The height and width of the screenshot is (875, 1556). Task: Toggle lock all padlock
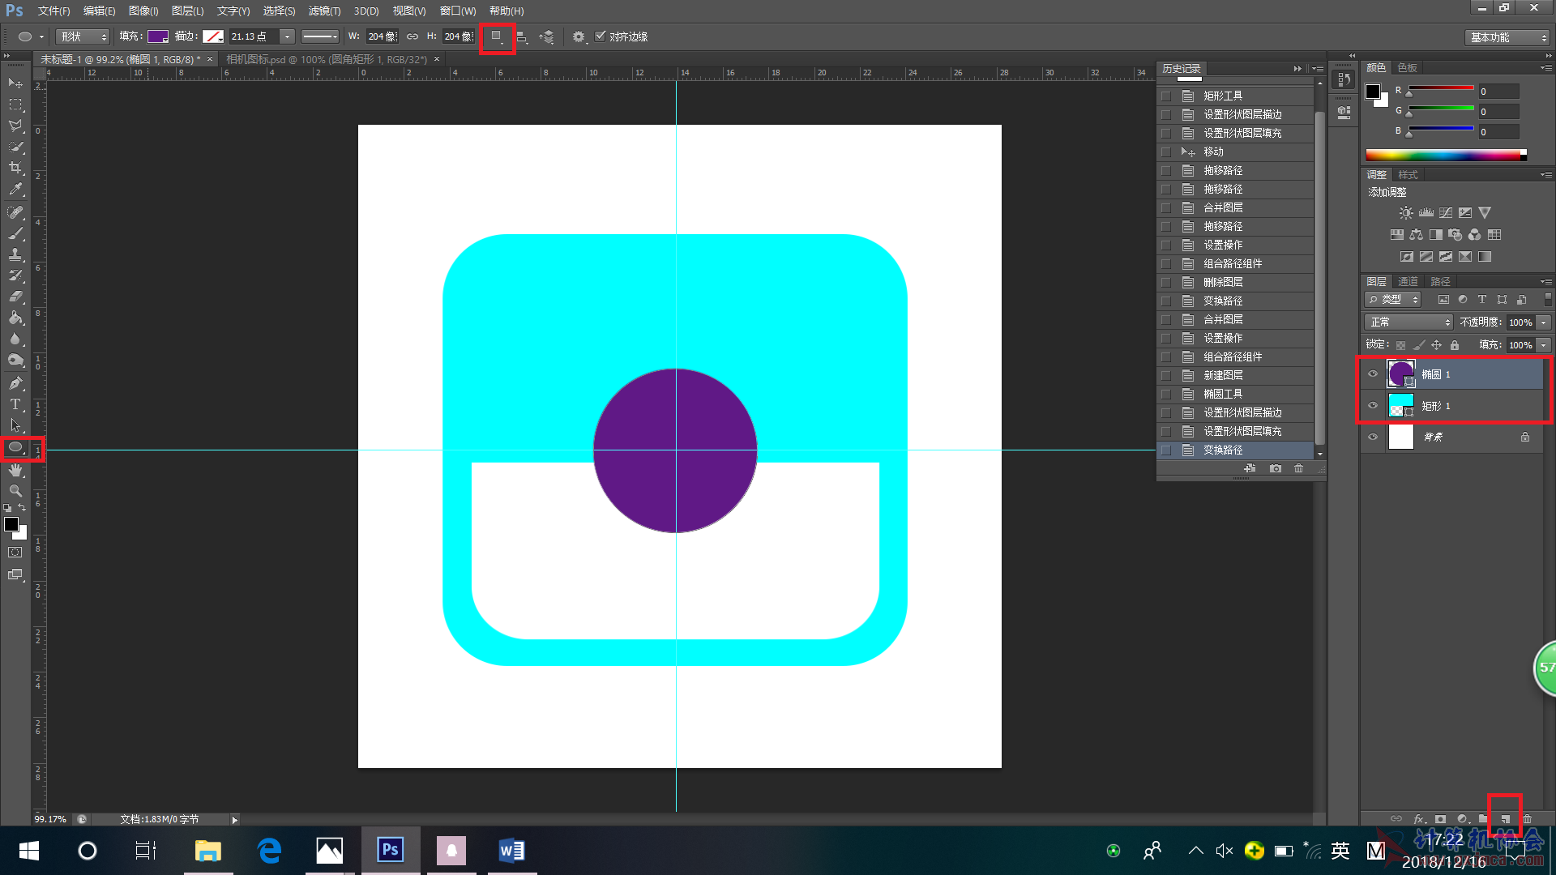[1455, 345]
